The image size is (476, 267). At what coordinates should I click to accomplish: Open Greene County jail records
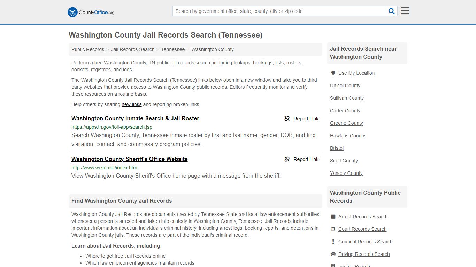point(346,123)
